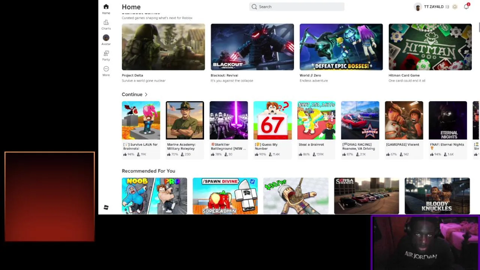The image size is (480, 270).
Task: Open the Steal a Brainrot thumbnail
Action: click(316, 120)
